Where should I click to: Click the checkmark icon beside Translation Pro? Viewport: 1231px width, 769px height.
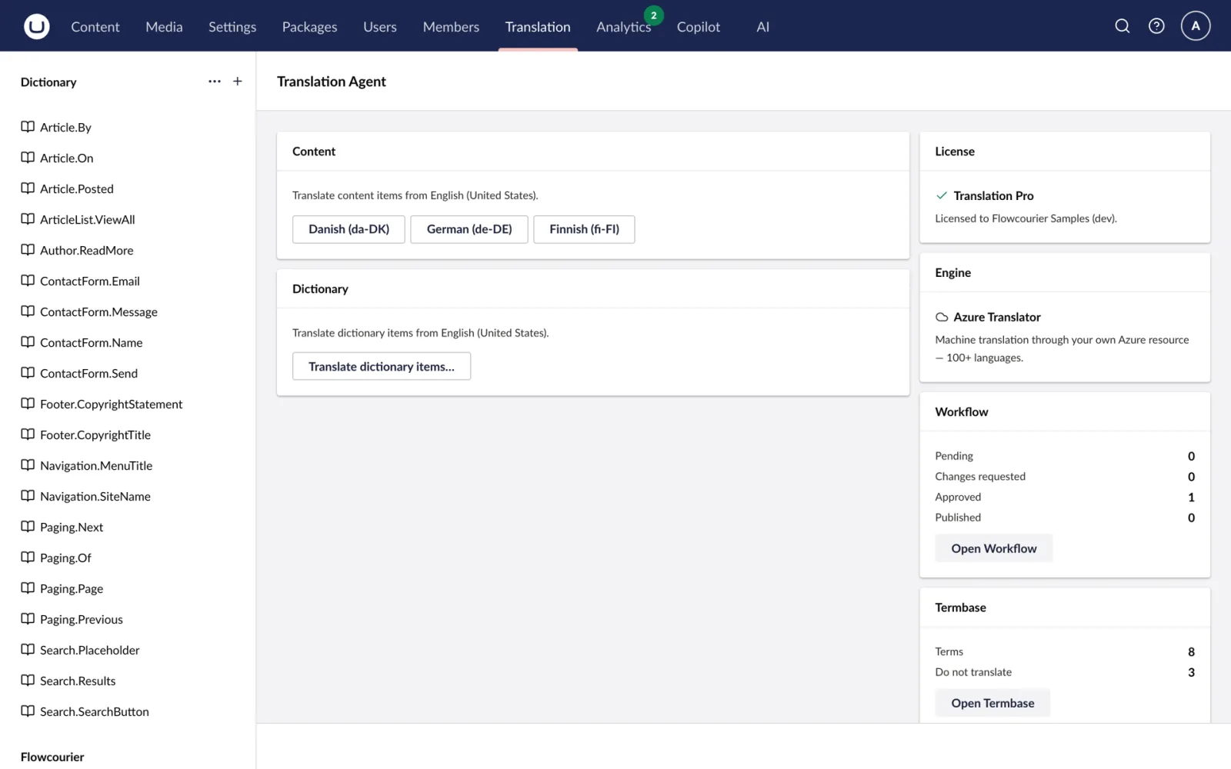point(942,195)
